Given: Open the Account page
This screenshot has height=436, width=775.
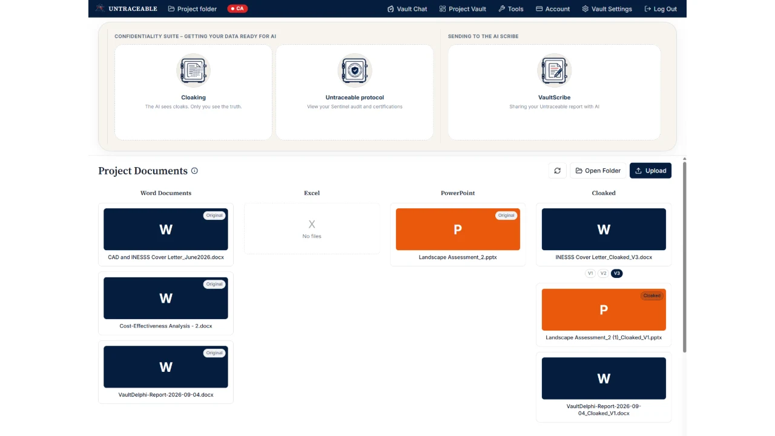Looking at the screenshot, I should point(553,9).
